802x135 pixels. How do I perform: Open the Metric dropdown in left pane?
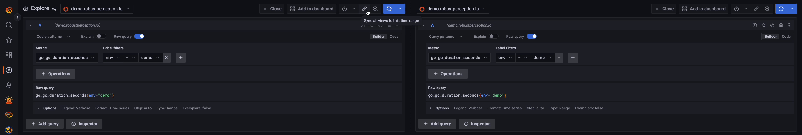tap(67, 57)
